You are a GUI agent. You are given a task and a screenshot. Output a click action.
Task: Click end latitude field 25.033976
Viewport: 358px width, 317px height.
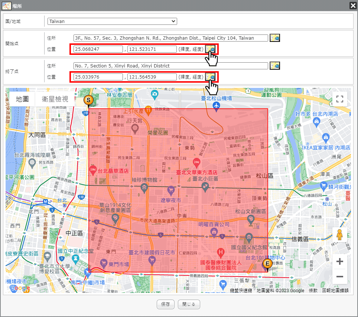point(98,77)
